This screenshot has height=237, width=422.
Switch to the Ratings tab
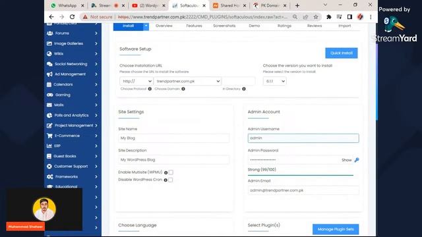click(x=284, y=26)
